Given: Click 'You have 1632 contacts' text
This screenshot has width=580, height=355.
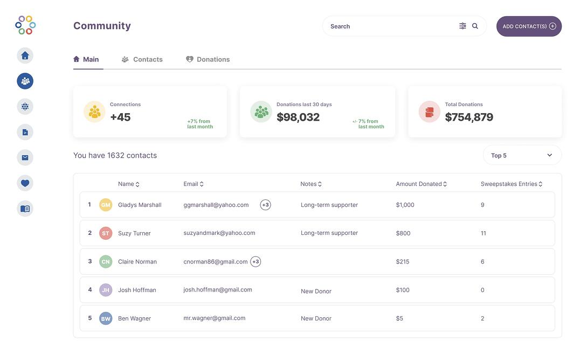Looking at the screenshot, I should point(115,155).
